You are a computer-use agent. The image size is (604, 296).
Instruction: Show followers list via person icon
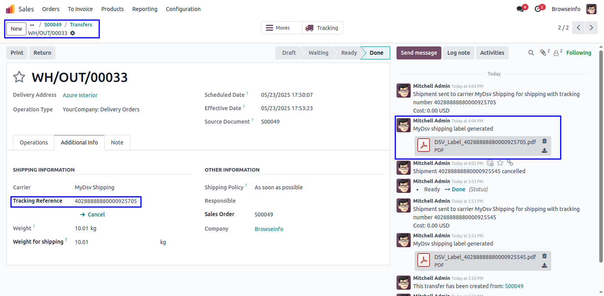point(556,53)
